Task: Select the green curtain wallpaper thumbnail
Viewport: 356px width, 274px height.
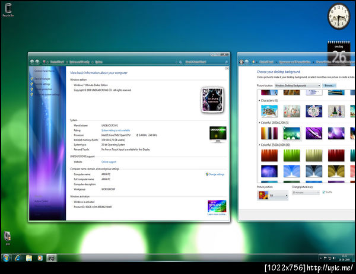Action: pos(291,155)
